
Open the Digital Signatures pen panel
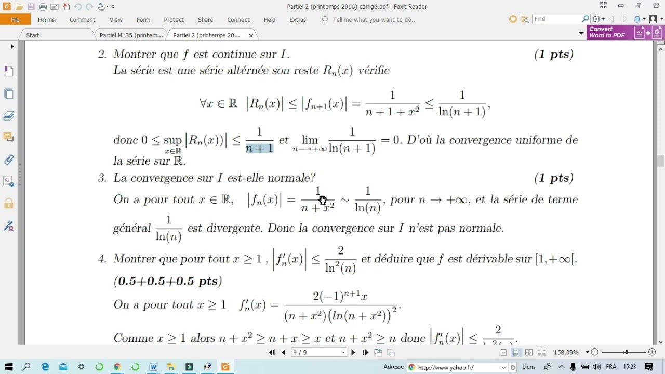(9, 226)
